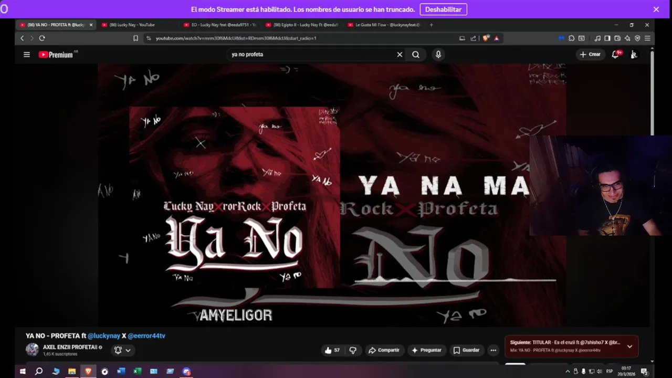Like the video with thumbs up (57)
The image size is (672, 378).
(332, 350)
